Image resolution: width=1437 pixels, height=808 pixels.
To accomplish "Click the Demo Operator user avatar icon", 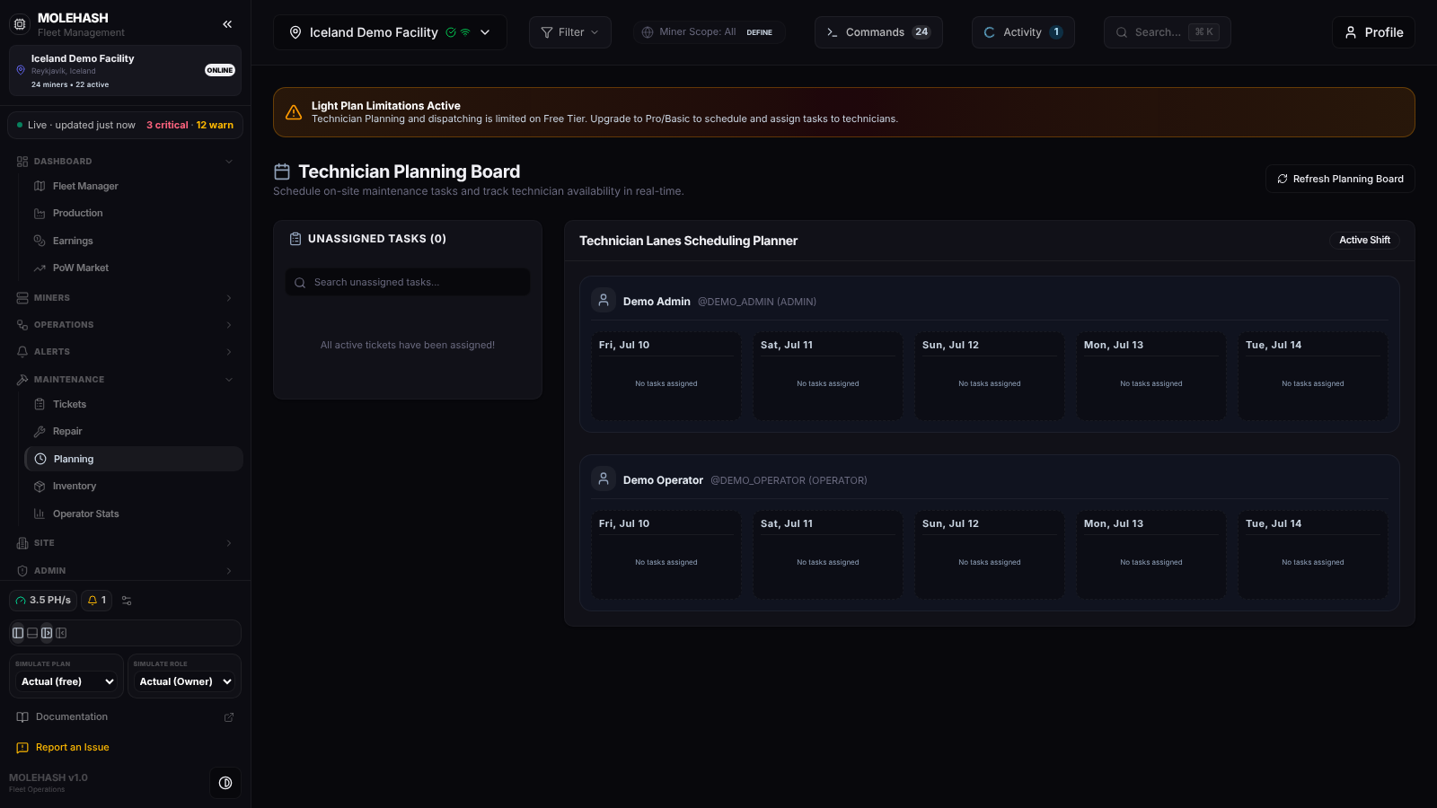I will tap(604, 479).
